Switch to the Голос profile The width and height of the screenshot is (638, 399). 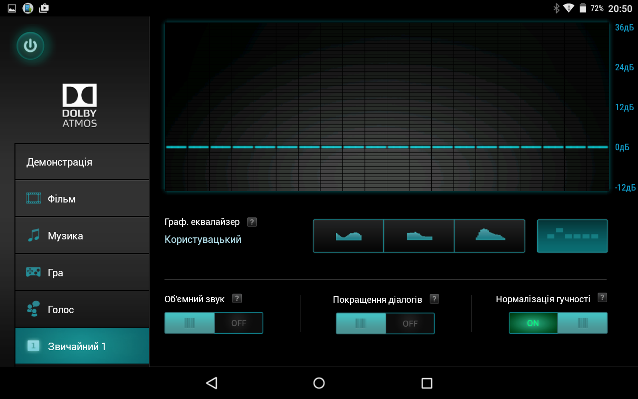82,310
